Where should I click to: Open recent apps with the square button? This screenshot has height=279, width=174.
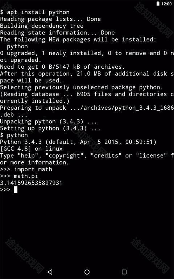click(x=124, y=272)
